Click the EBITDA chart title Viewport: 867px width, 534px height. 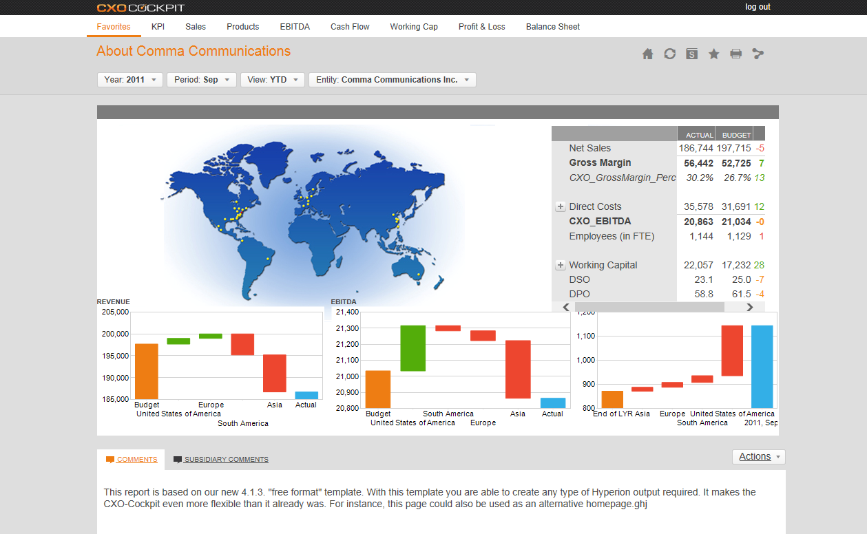point(344,301)
